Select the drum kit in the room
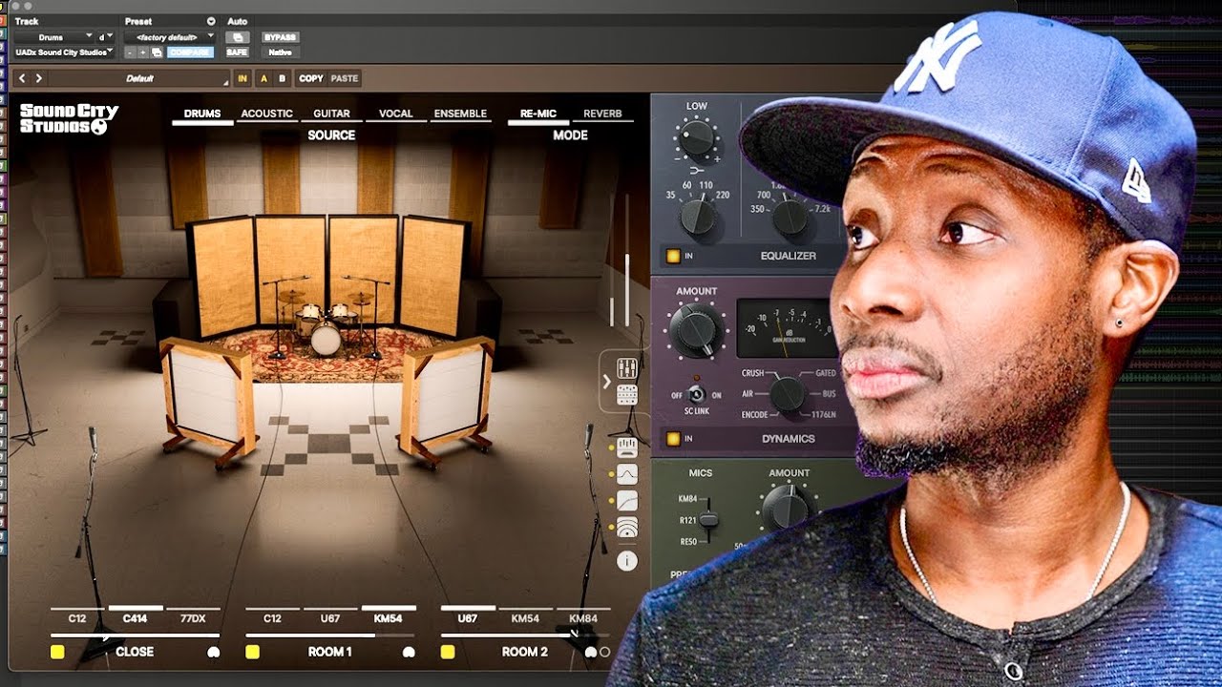This screenshot has height=687, width=1222. click(x=325, y=324)
